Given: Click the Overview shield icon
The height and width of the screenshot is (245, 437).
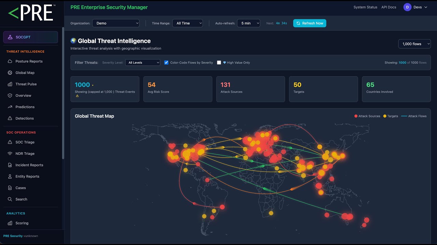Looking at the screenshot, I should 10,96.
